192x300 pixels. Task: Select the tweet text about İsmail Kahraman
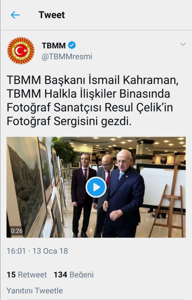(x=92, y=101)
